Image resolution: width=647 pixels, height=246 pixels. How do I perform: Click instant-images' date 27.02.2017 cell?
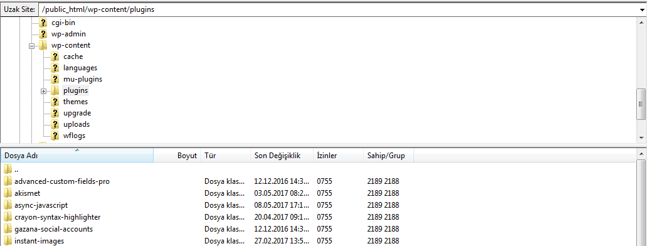281,240
